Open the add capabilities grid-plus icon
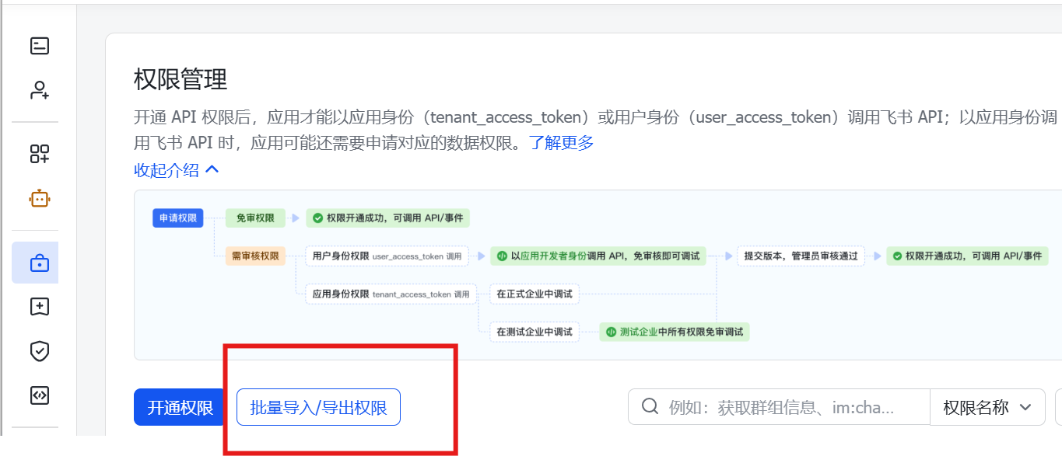1062x456 pixels. 40,154
